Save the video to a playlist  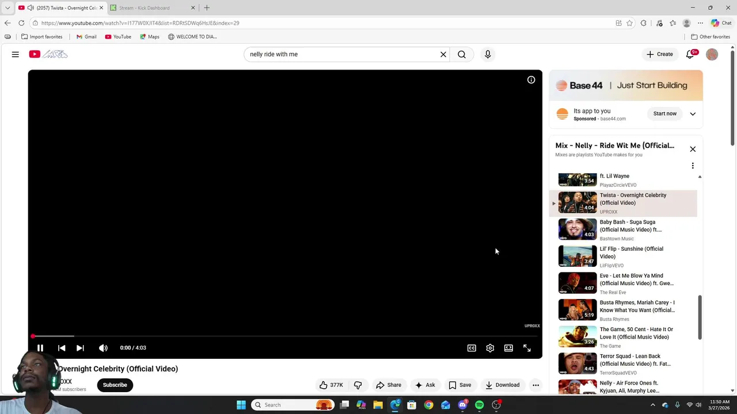point(460,385)
